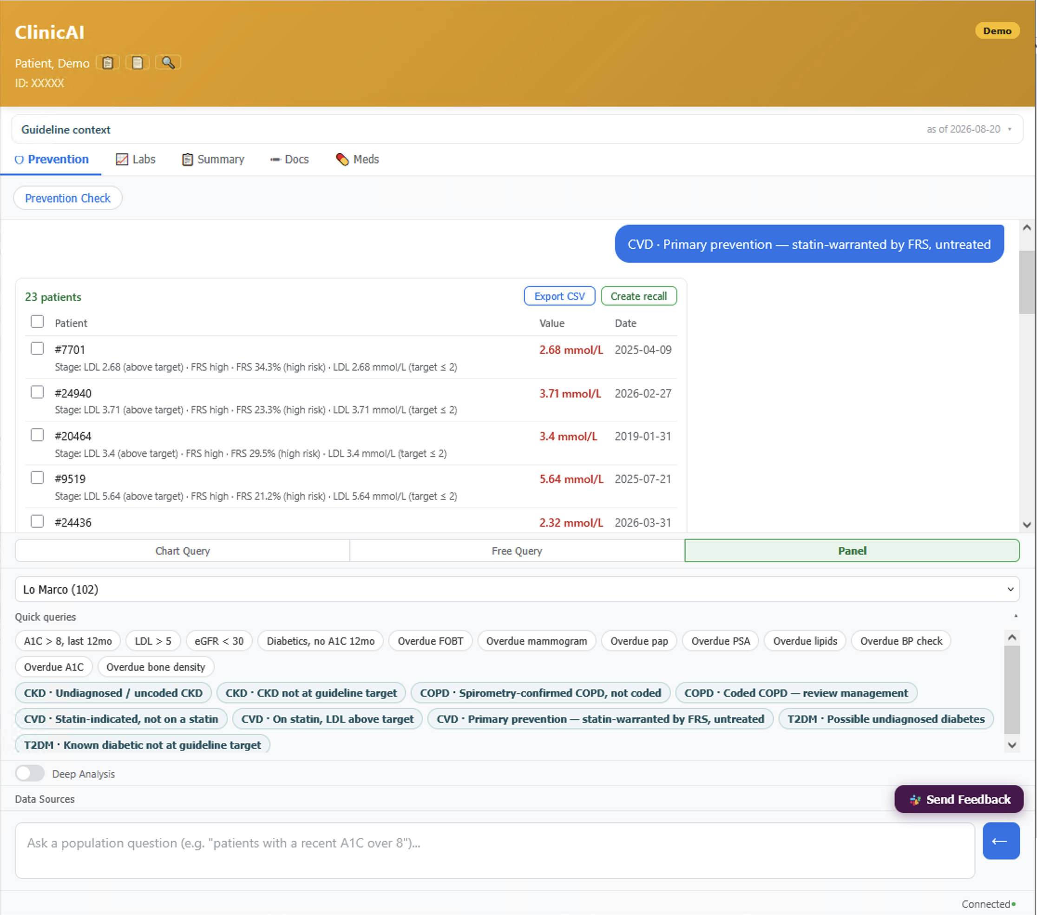This screenshot has width=1037, height=915.
Task: Open the Meds tab with pill icon
Action: point(357,159)
